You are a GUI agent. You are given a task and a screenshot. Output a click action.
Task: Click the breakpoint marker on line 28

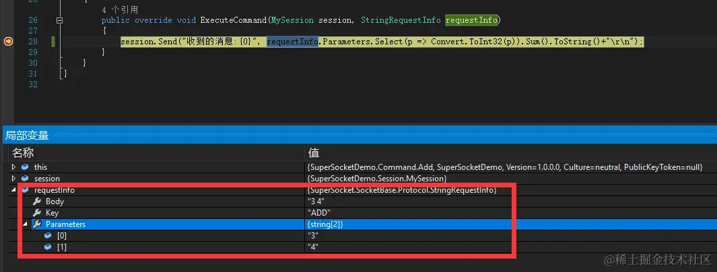tap(8, 42)
